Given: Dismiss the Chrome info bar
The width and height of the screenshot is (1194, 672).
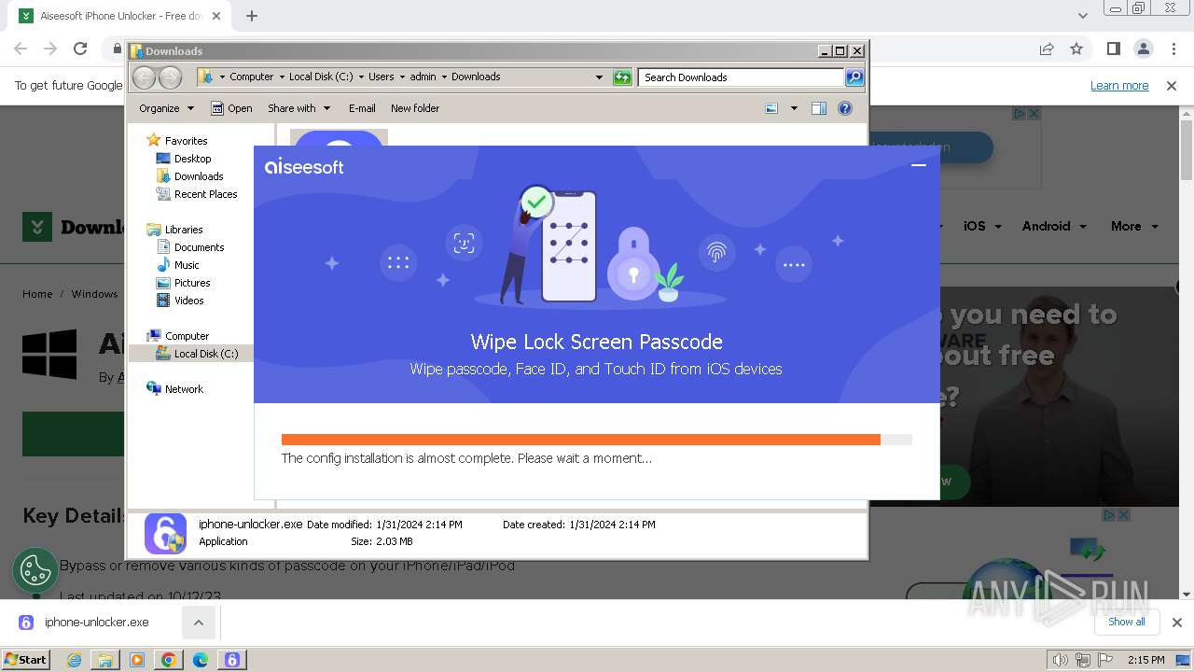Looking at the screenshot, I should pyautogui.click(x=1172, y=86).
